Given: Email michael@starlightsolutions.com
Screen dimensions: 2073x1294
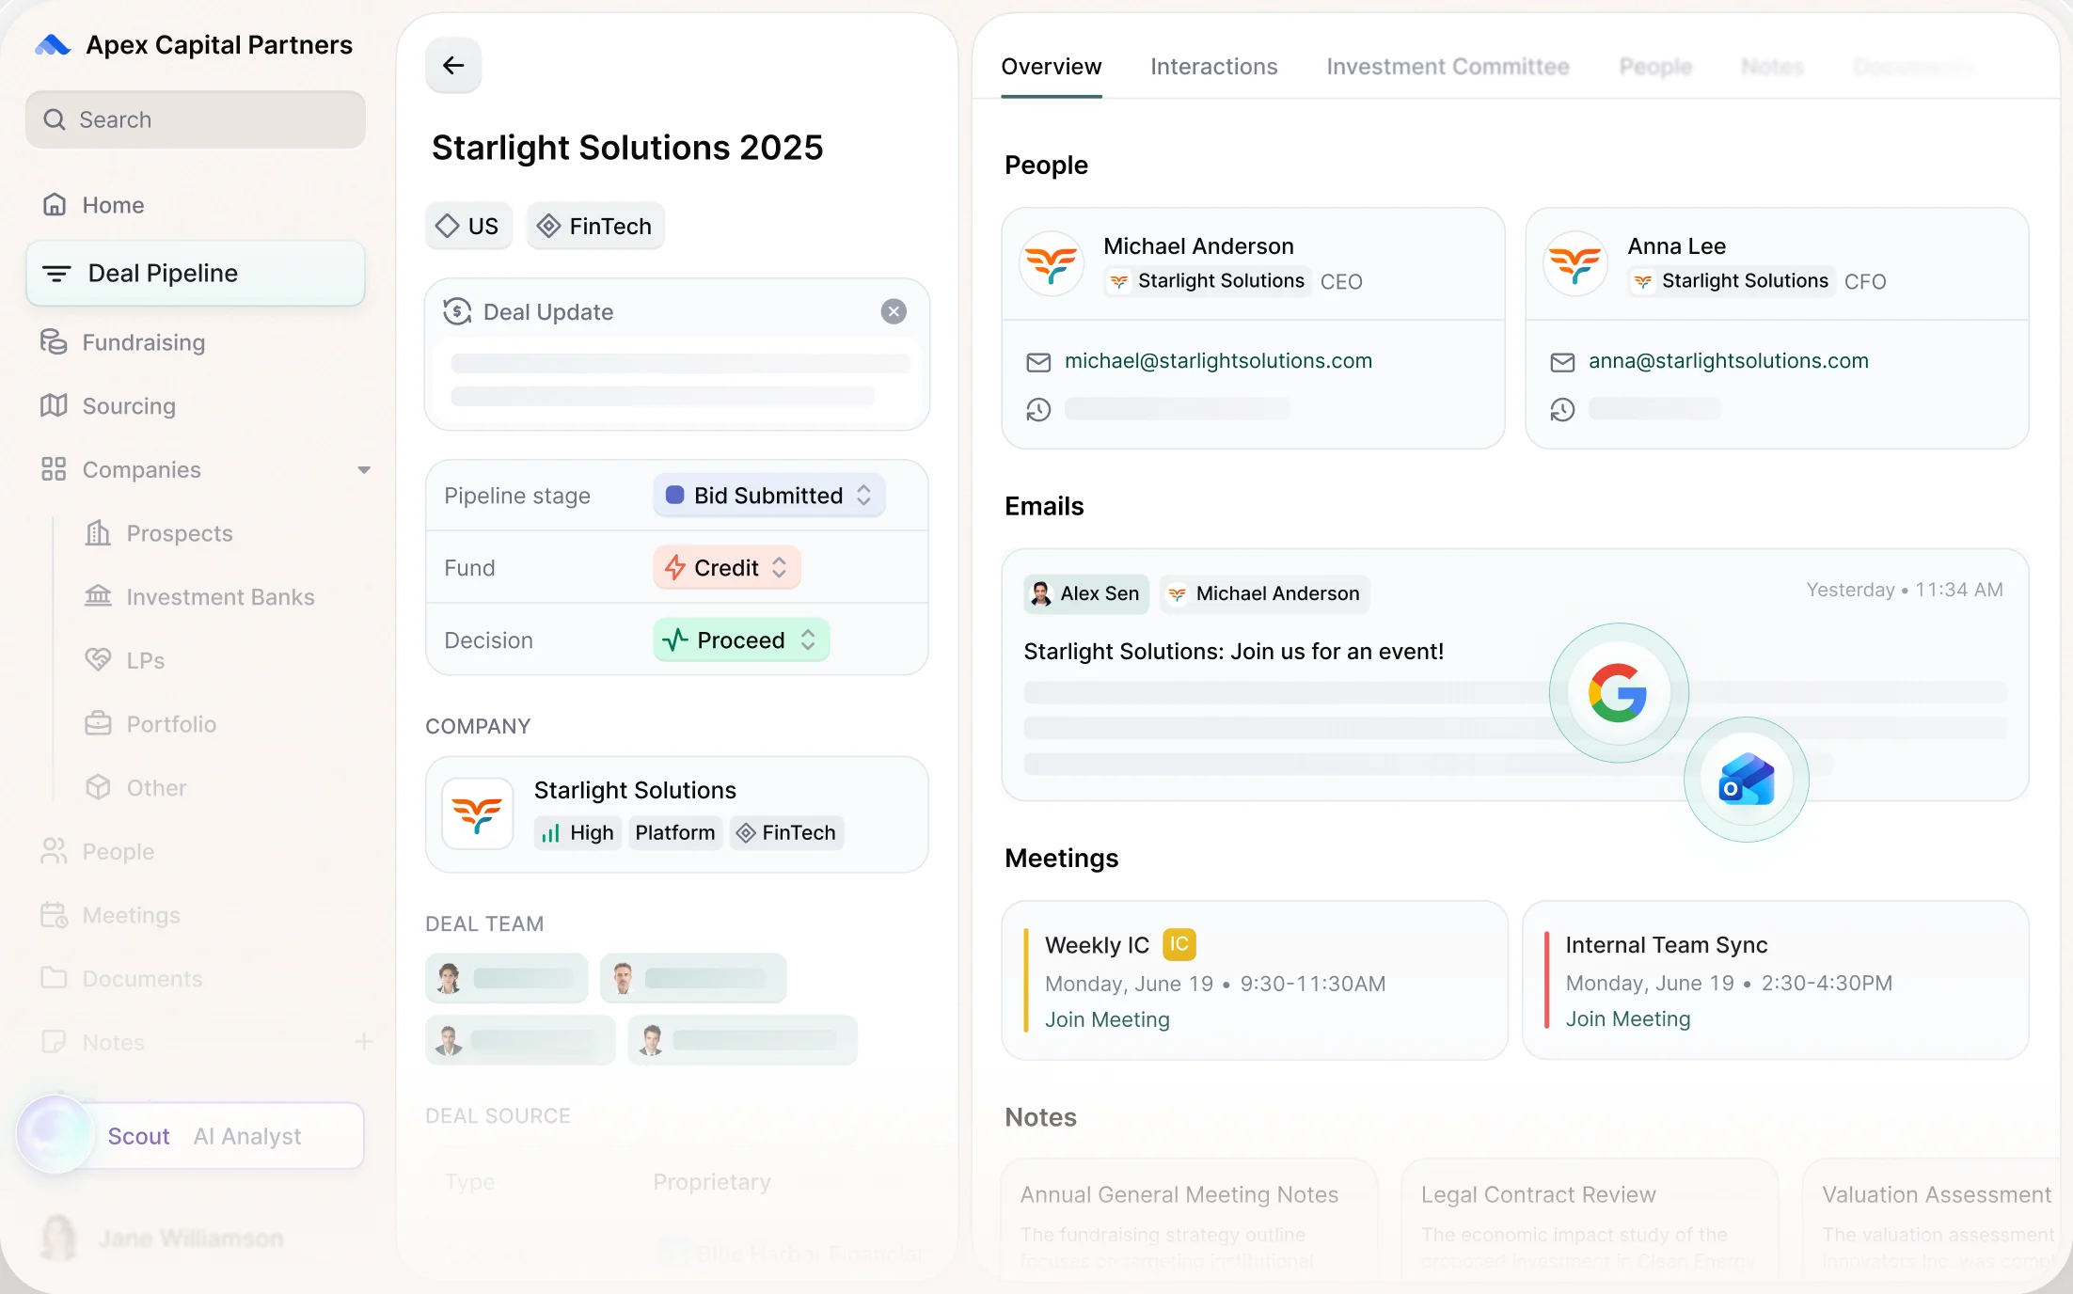Looking at the screenshot, I should (x=1218, y=361).
